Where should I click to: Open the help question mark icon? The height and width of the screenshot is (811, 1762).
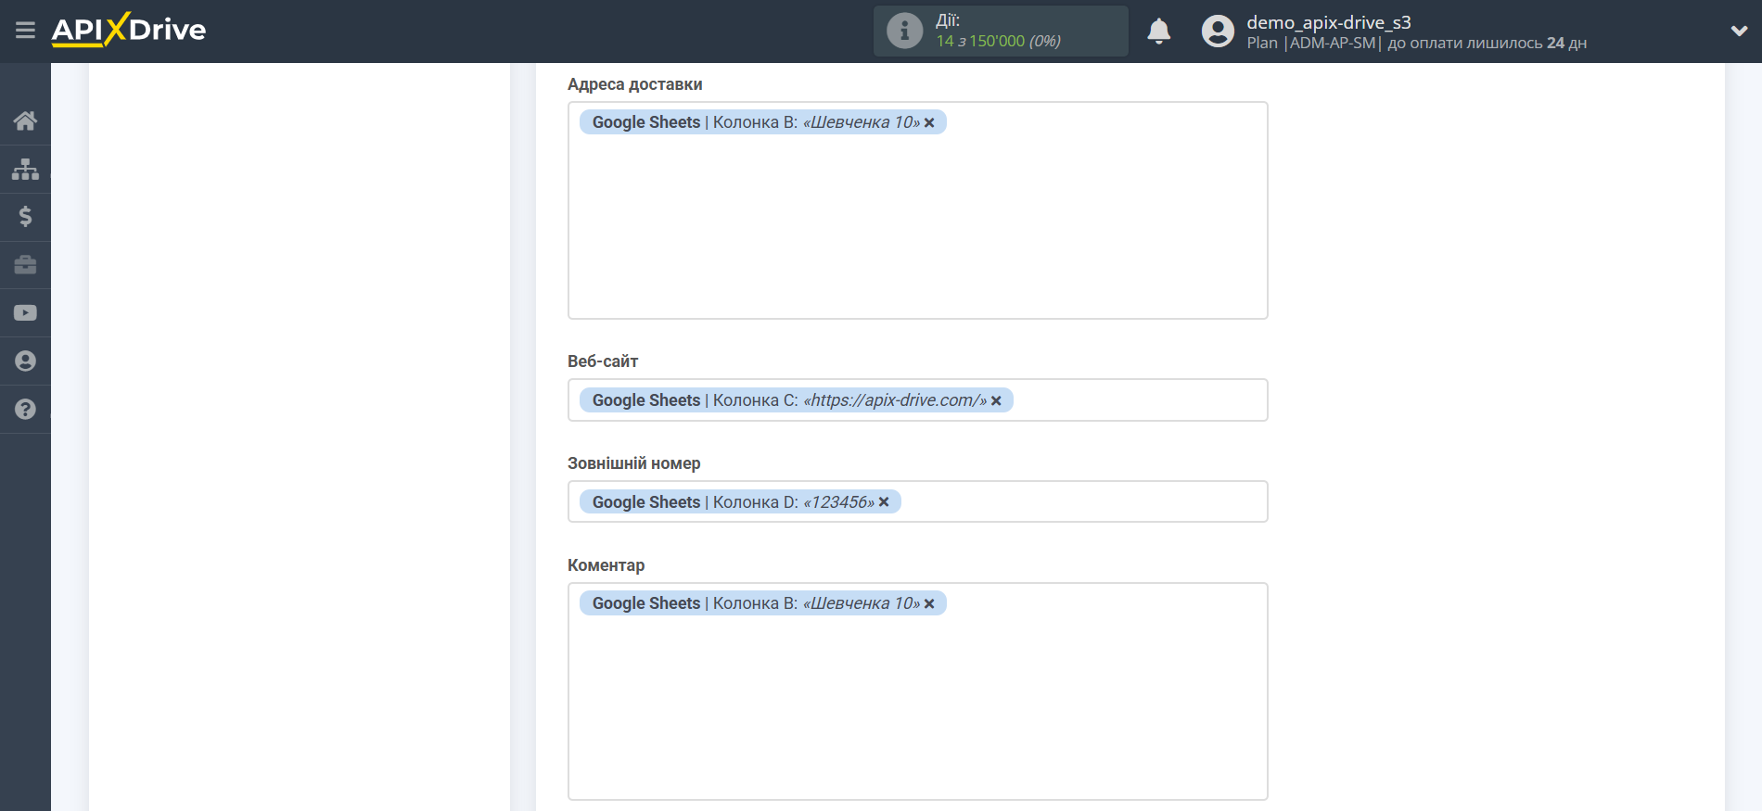point(25,409)
